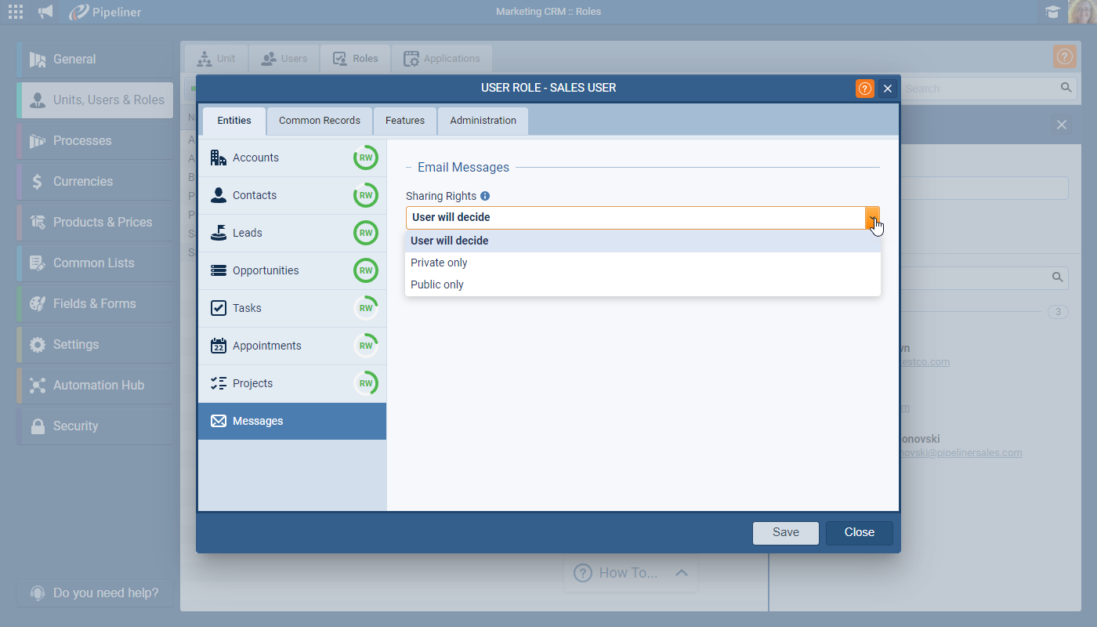Toggle the RW permission ring for Contacts
This screenshot has width=1097, height=627.
tap(365, 195)
